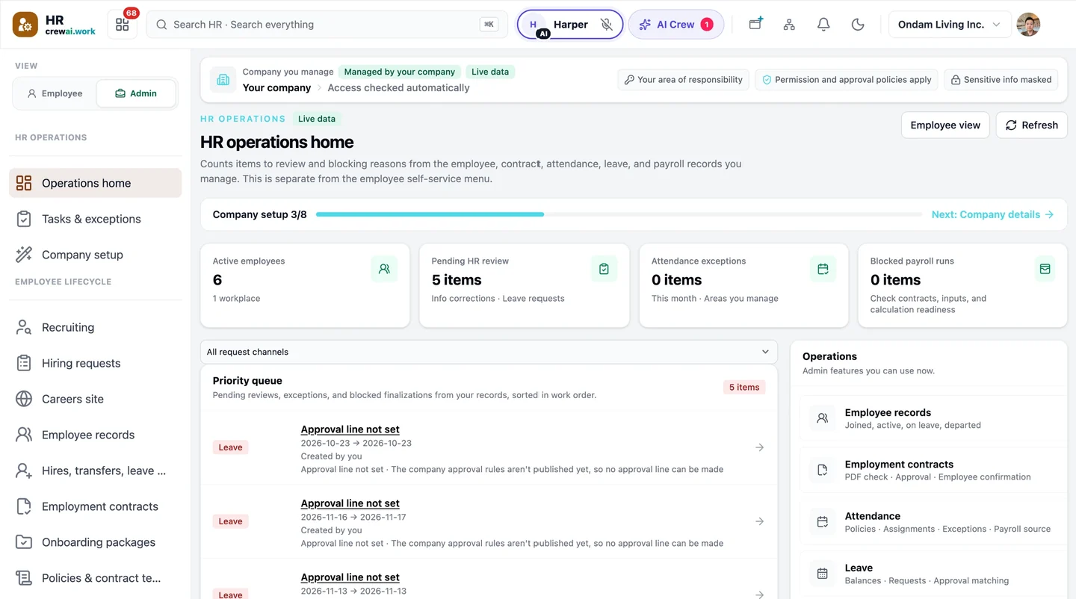This screenshot has width=1076, height=599.
Task: Open Attendance in Operations panel
Action: pos(933,522)
